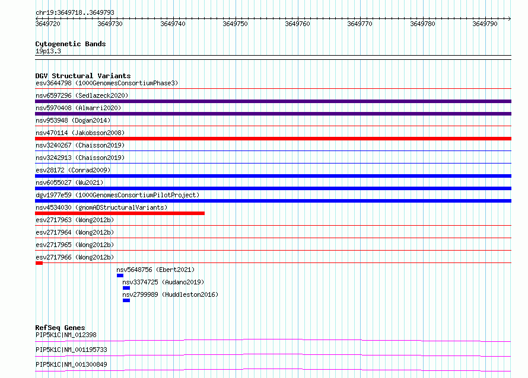Select esv2717966 (Wong2012b) label
The width and height of the screenshot is (528, 378).
(x=75, y=257)
